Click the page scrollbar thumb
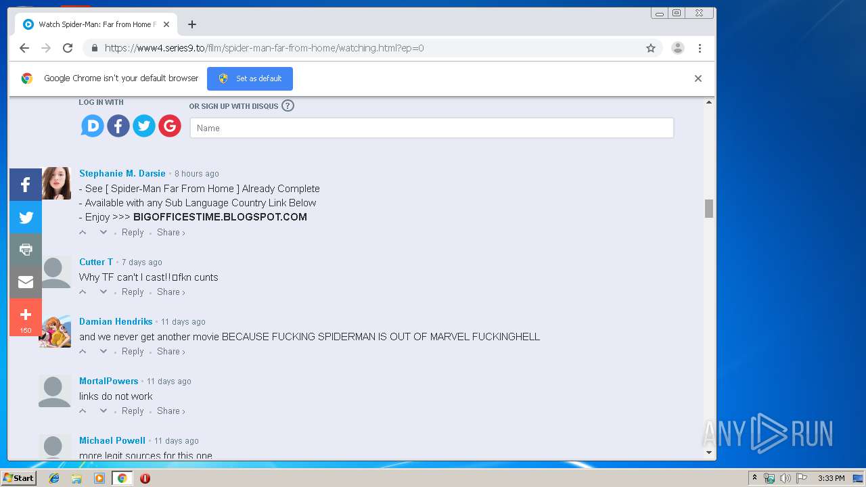The height and width of the screenshot is (487, 866). point(709,208)
